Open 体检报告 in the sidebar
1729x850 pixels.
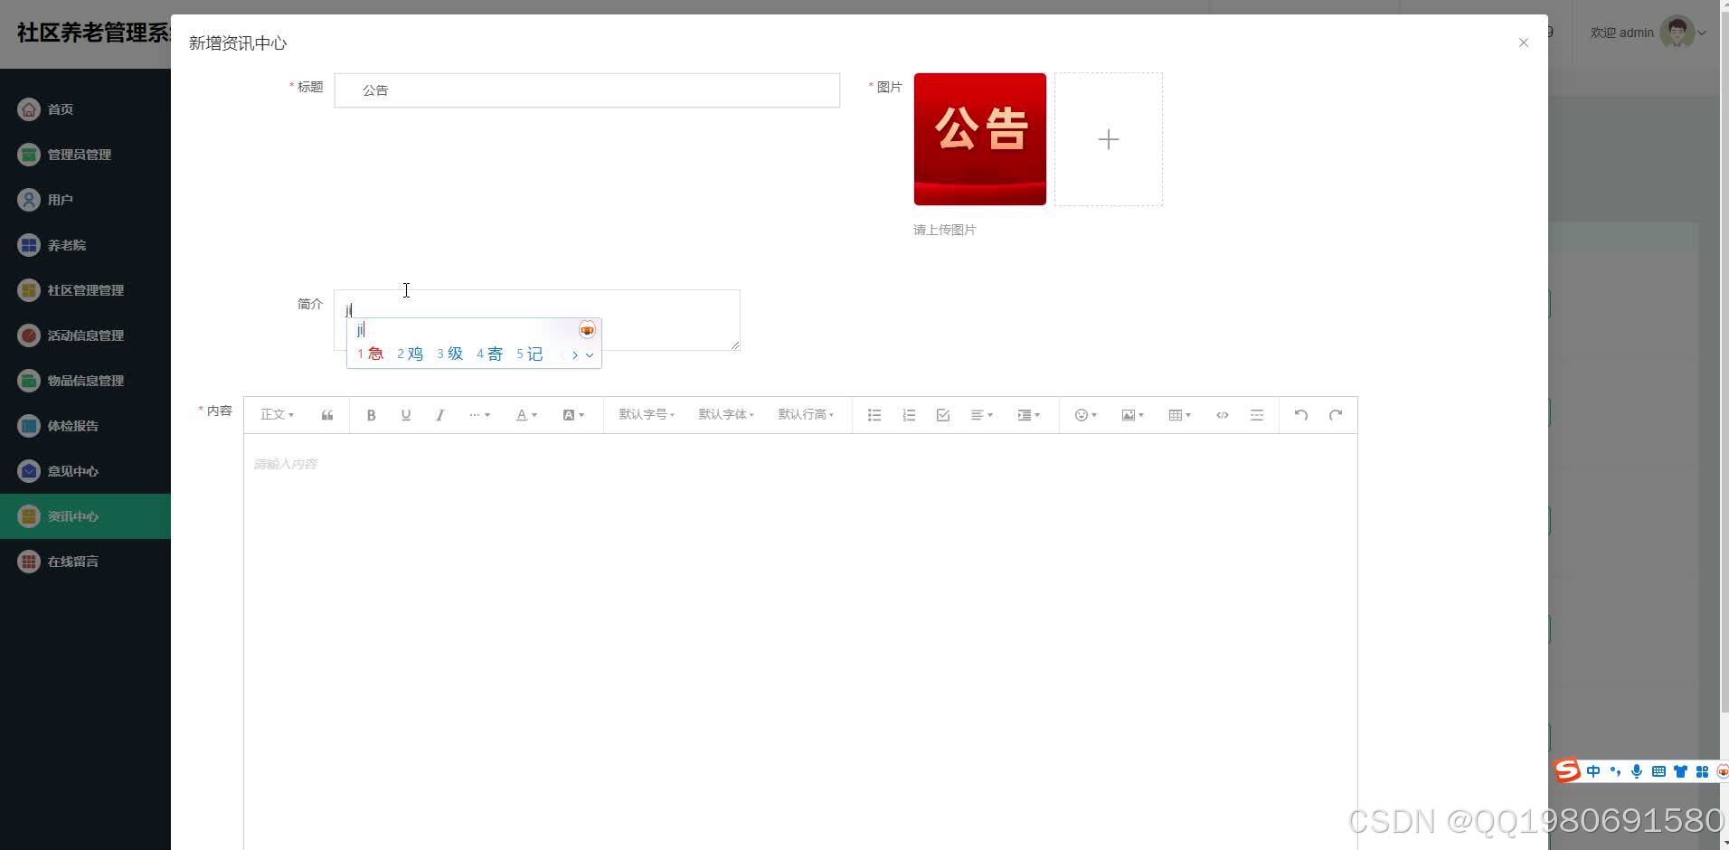[x=85, y=426]
